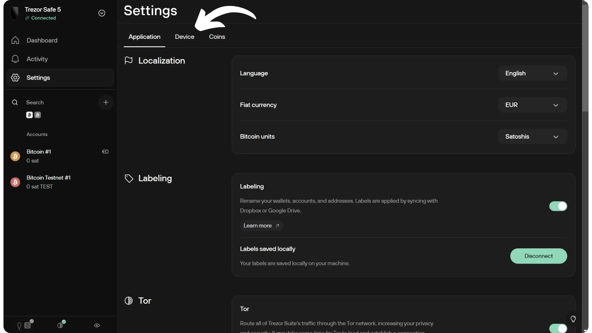Screen dimensions: 592x333
Task: Toggle discreet mode eye icon
Action: tap(97, 325)
